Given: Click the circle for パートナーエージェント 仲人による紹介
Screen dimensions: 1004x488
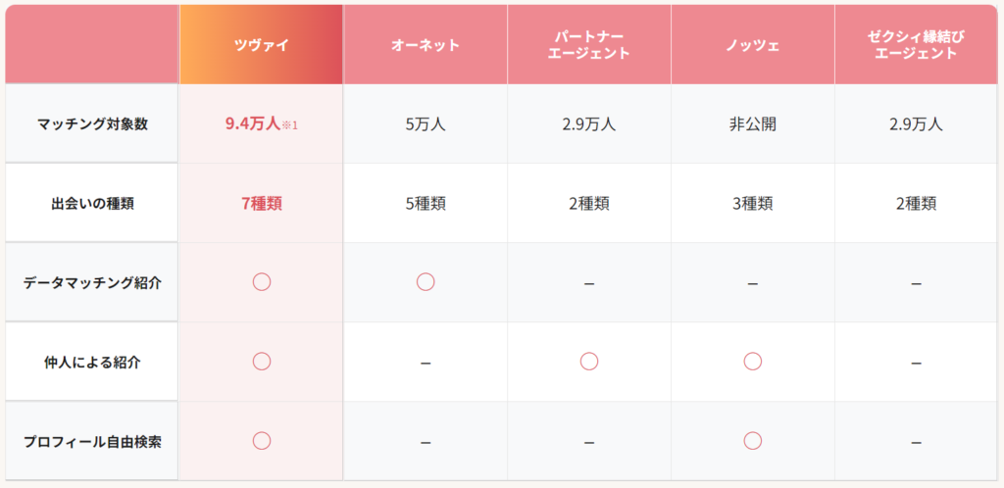Looking at the screenshot, I should pos(589,362).
